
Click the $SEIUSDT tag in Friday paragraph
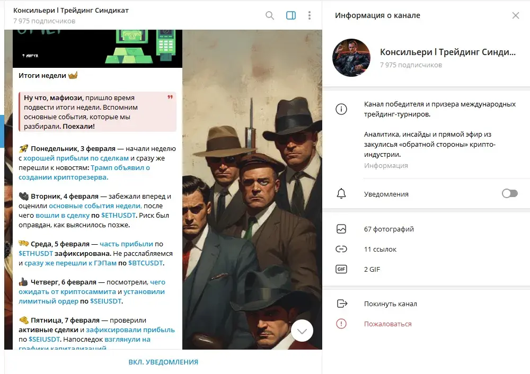pos(45,339)
